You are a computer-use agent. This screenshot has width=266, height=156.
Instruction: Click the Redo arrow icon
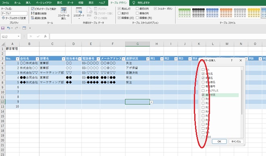click(x=17, y=28)
